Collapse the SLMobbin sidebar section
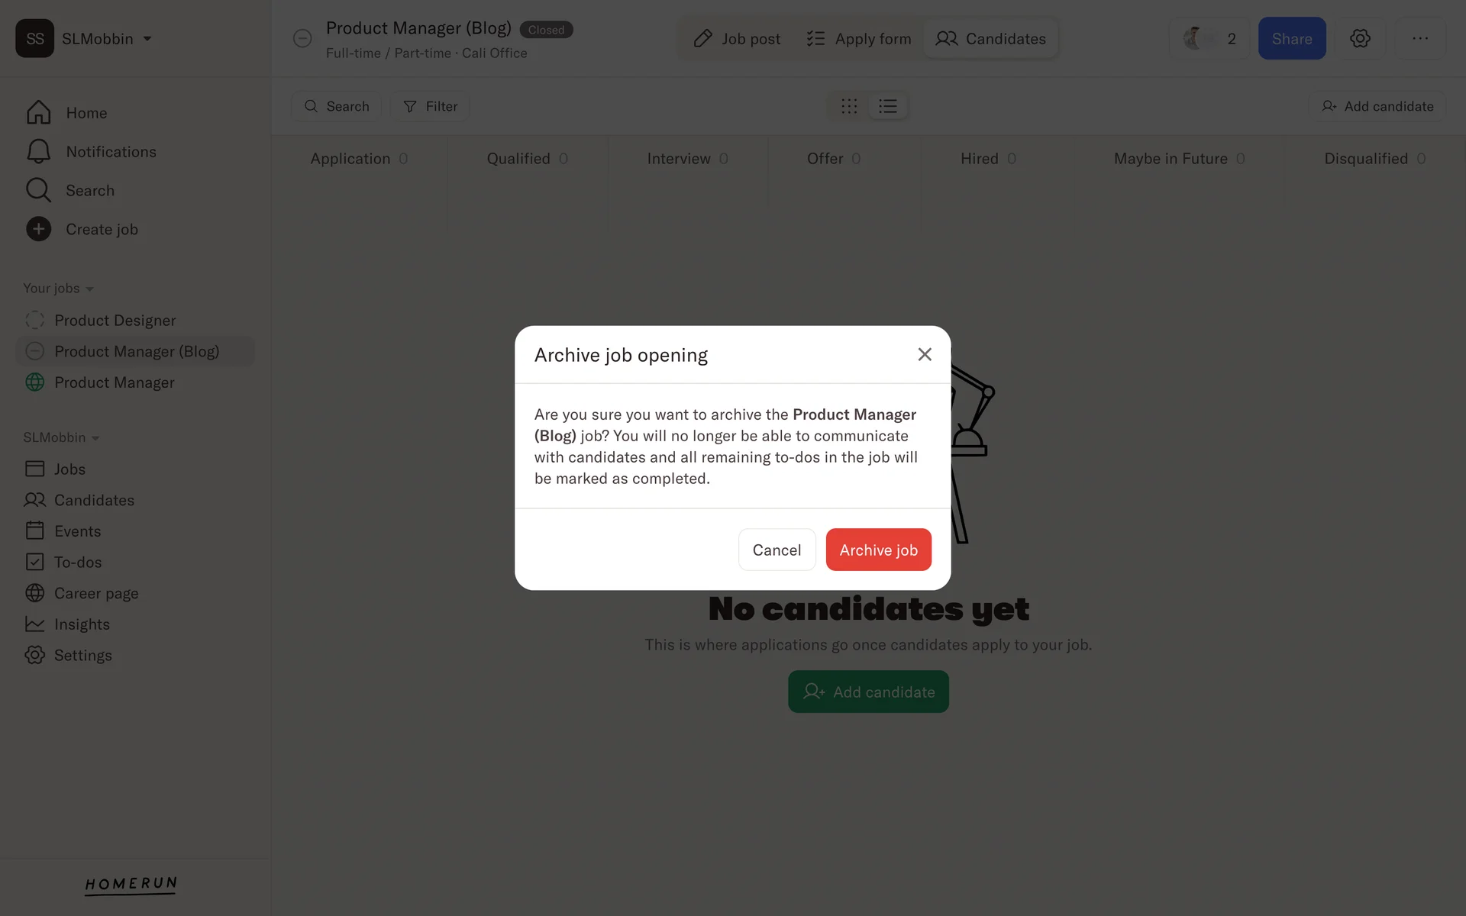Image resolution: width=1466 pixels, height=916 pixels. 61,437
